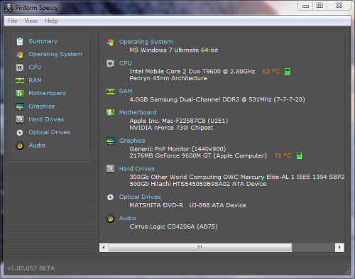
Task: Click the v1.00.057 BETA version label
Action: (31, 268)
